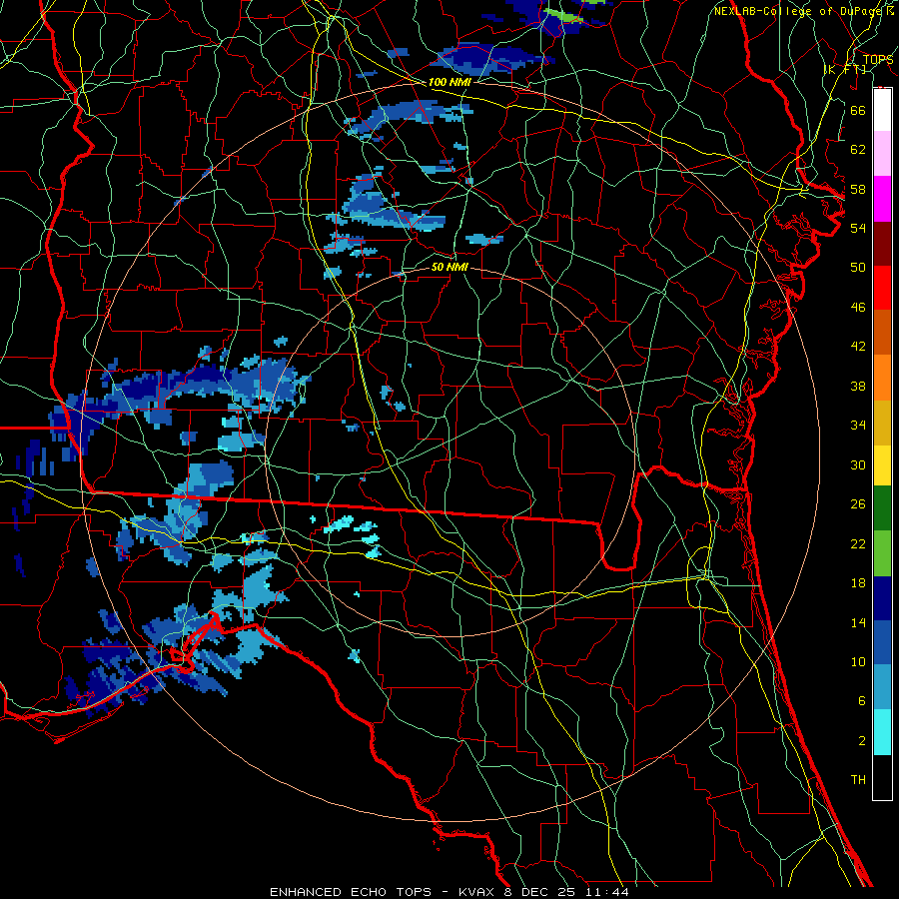Click the "TH" legend label

pos(858,779)
